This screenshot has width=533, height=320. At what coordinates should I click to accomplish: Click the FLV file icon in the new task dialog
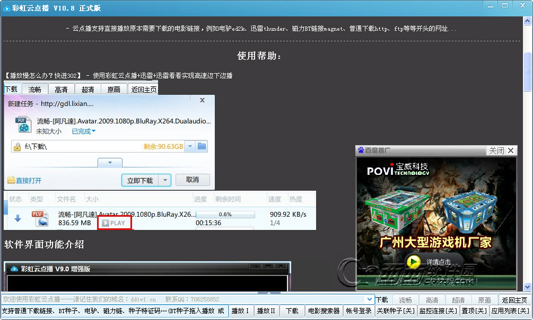pyautogui.click(x=23, y=125)
